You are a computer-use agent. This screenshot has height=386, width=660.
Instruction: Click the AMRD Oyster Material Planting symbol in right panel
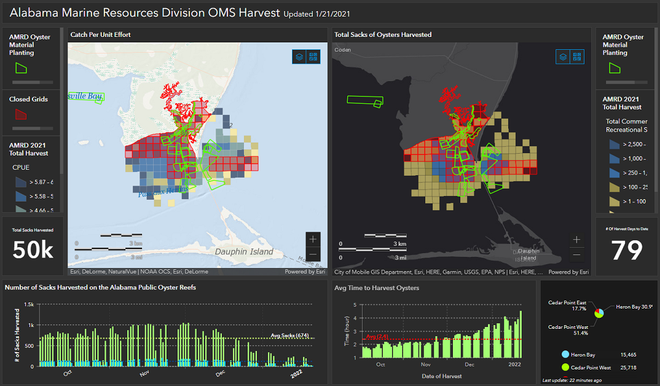click(614, 68)
